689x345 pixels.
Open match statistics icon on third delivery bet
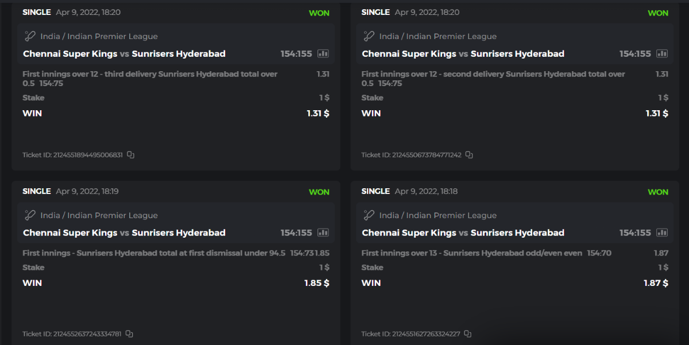click(323, 54)
